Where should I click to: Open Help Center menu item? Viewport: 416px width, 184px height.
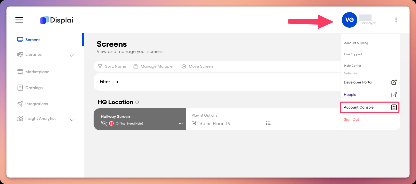pyautogui.click(x=353, y=66)
